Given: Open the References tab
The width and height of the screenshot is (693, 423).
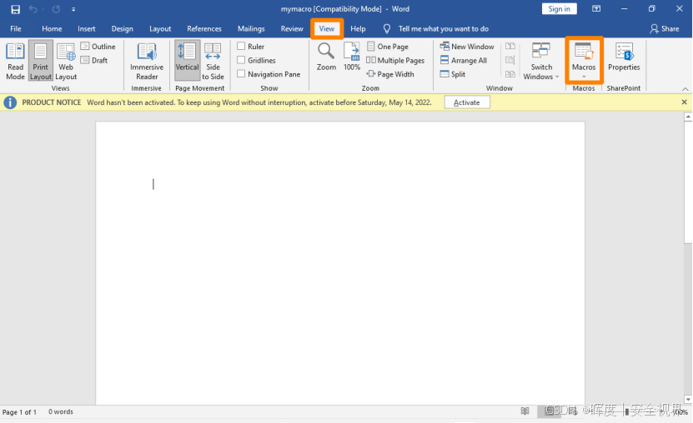Looking at the screenshot, I should click(204, 28).
